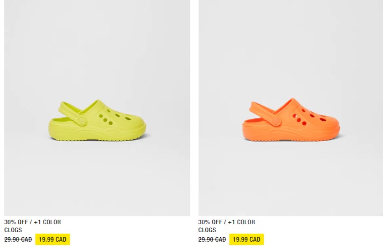383x250 pixels.
Task: Click the lime green clog shoe
Action: (x=97, y=120)
